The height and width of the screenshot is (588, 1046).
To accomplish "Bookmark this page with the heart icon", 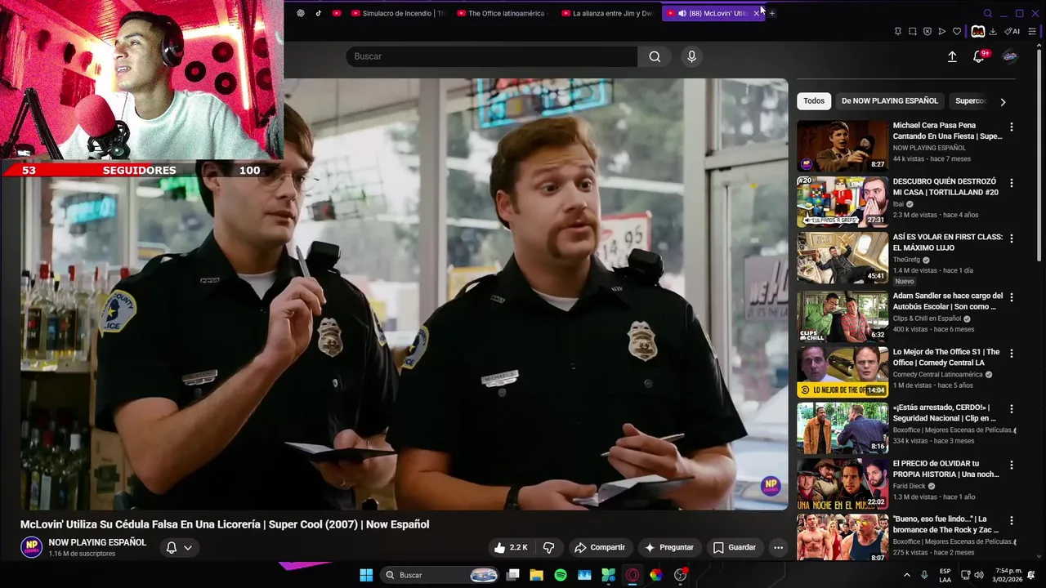I will (957, 32).
